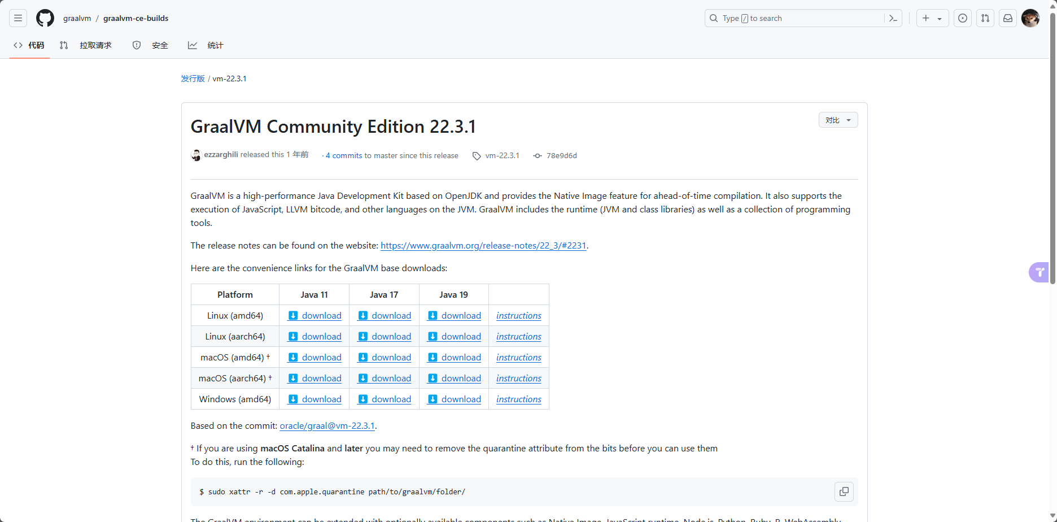This screenshot has width=1057, height=522.
Task: Click the 'Windows (amd64)' platform cell
Action: coord(235,399)
